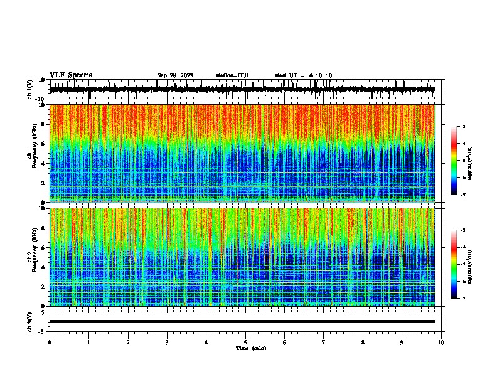
Task: Click time axis tick label "8"
Action: point(363,343)
